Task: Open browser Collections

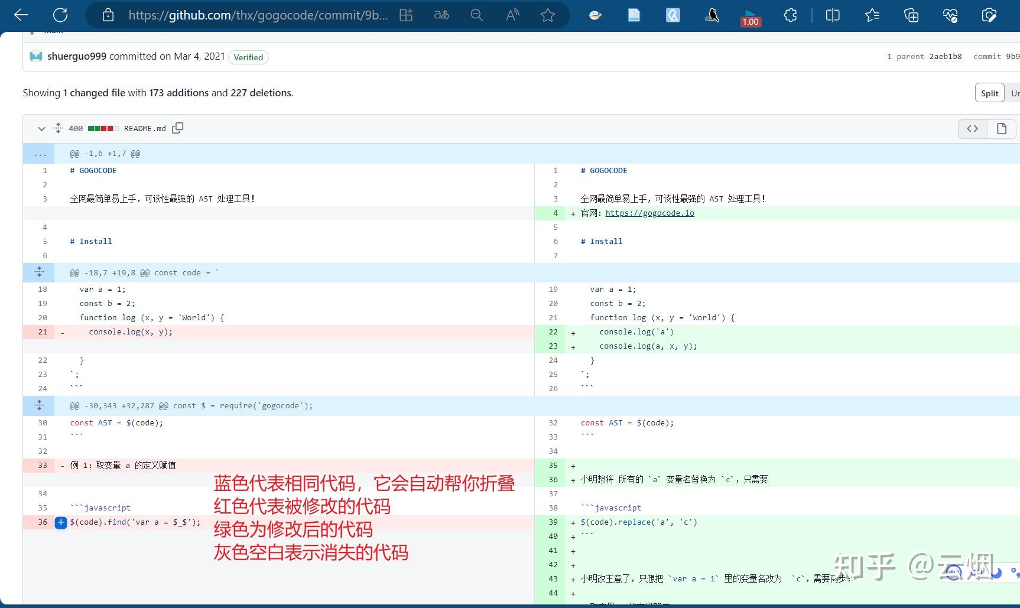Action: point(911,15)
